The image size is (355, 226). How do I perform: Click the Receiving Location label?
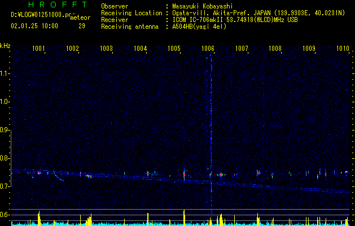point(132,13)
